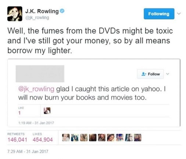The height and width of the screenshot is (159, 186).
Task: Click the last liker avatar in row
Action: click(x=137, y=137)
